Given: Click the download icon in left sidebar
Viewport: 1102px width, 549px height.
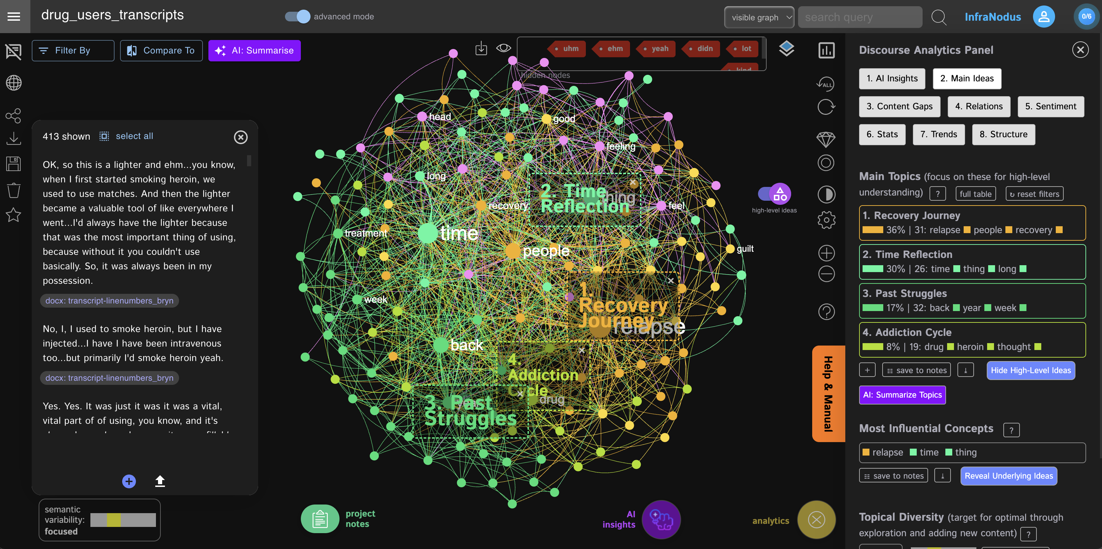Looking at the screenshot, I should point(14,139).
